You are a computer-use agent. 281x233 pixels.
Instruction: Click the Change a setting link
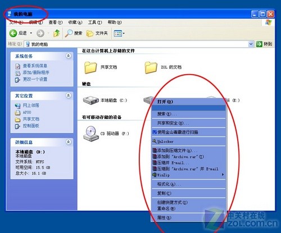(x=35, y=79)
